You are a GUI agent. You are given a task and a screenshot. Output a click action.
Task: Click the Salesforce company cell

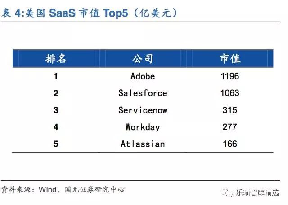coord(143,93)
